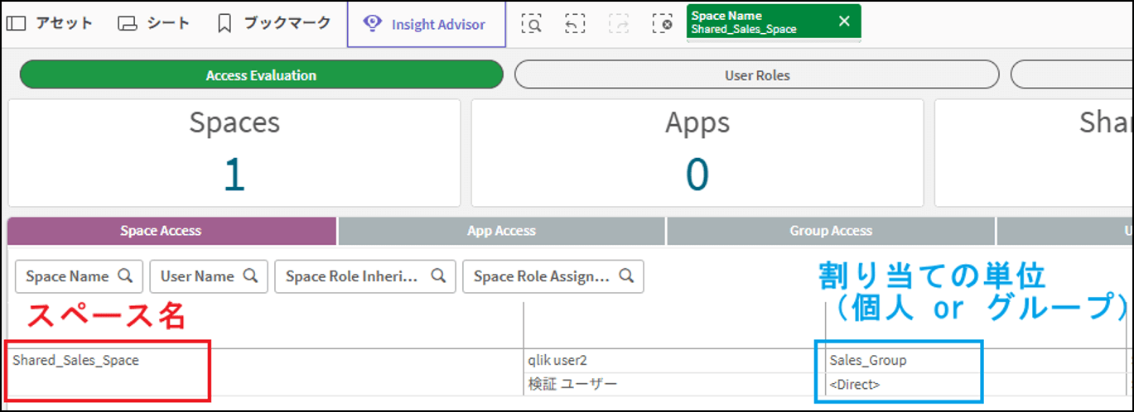The height and width of the screenshot is (412, 1134).
Task: Step forward one selection
Action: coord(619,24)
